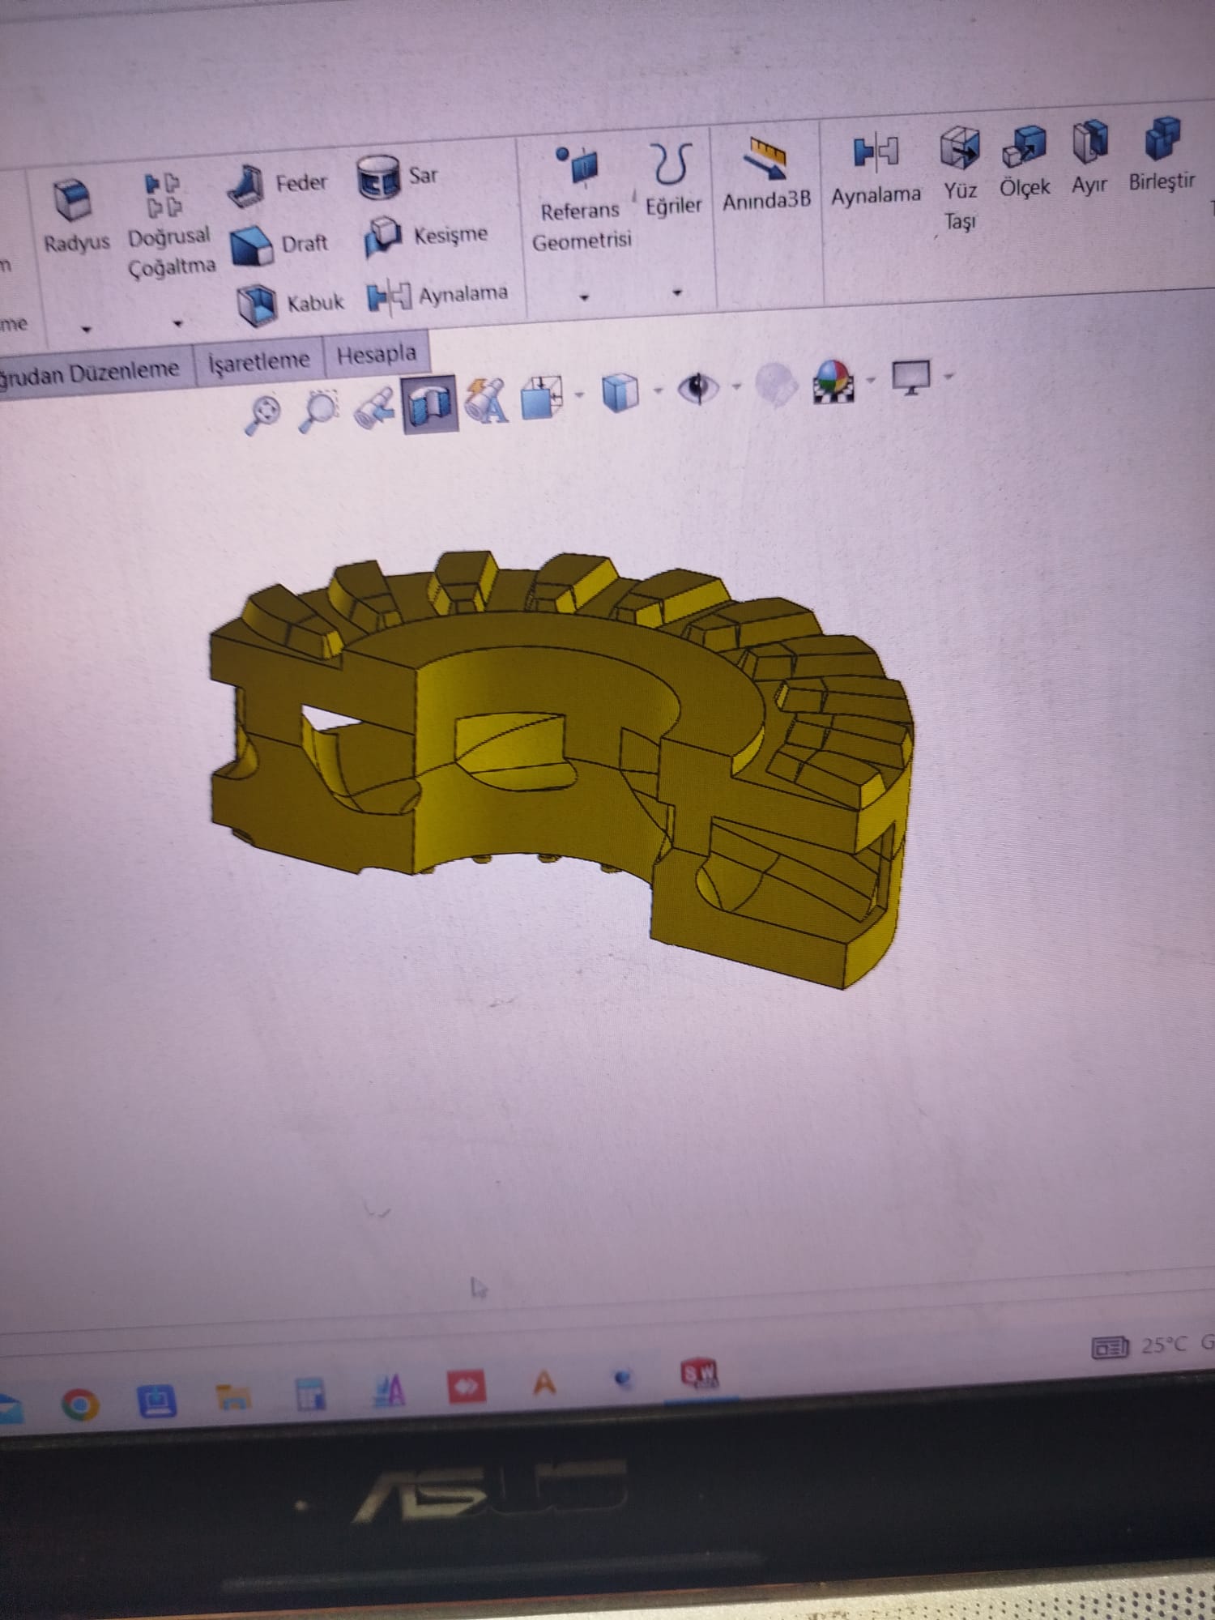This screenshot has width=1215, height=1620.
Task: Launch the Anında3B tool
Action: 766,174
